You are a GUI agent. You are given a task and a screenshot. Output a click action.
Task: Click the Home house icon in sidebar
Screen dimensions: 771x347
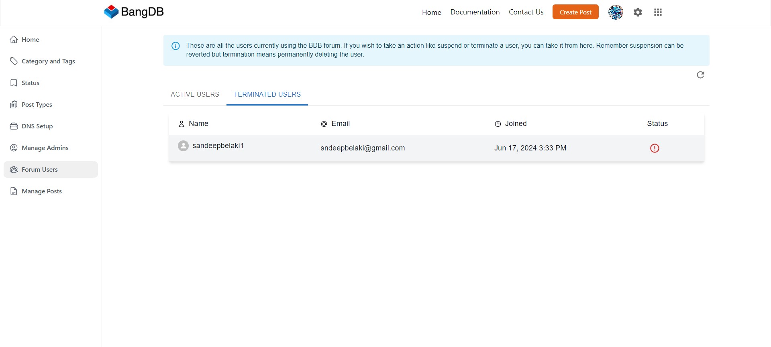pyautogui.click(x=14, y=39)
